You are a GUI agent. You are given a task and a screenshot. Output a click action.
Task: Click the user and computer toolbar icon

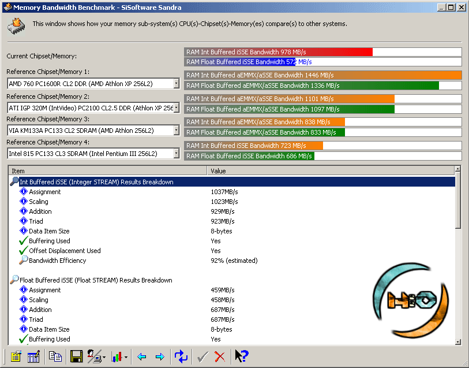tap(94, 356)
